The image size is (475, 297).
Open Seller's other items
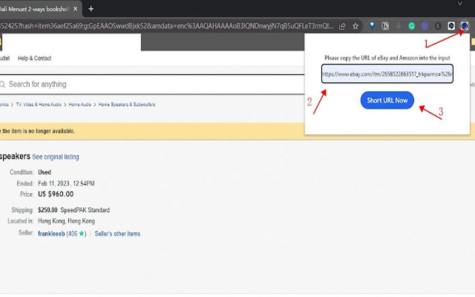[117, 234]
